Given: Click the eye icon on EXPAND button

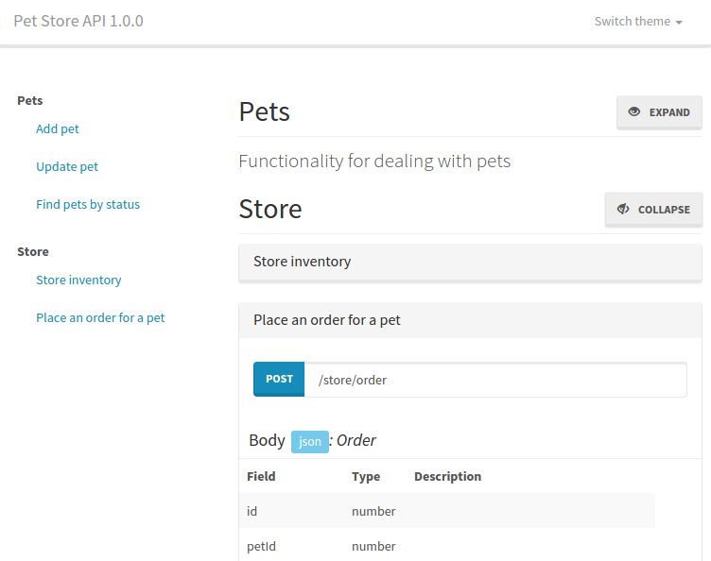Looking at the screenshot, I should tap(633, 111).
